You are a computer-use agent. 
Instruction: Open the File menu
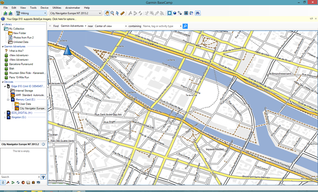[5, 8]
